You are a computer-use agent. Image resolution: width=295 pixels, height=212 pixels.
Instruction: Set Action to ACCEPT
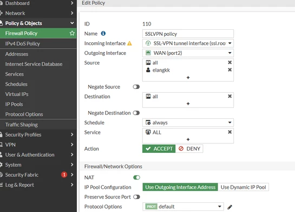159,149
